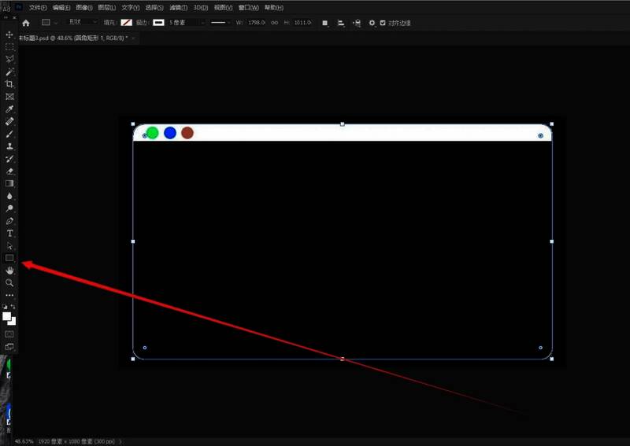
Task: Pick the Eyedropper tool
Action: click(9, 109)
